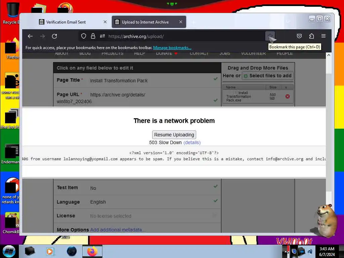Open the black folder taskbar icon
The height and width of the screenshot is (258, 344).
[30, 251]
